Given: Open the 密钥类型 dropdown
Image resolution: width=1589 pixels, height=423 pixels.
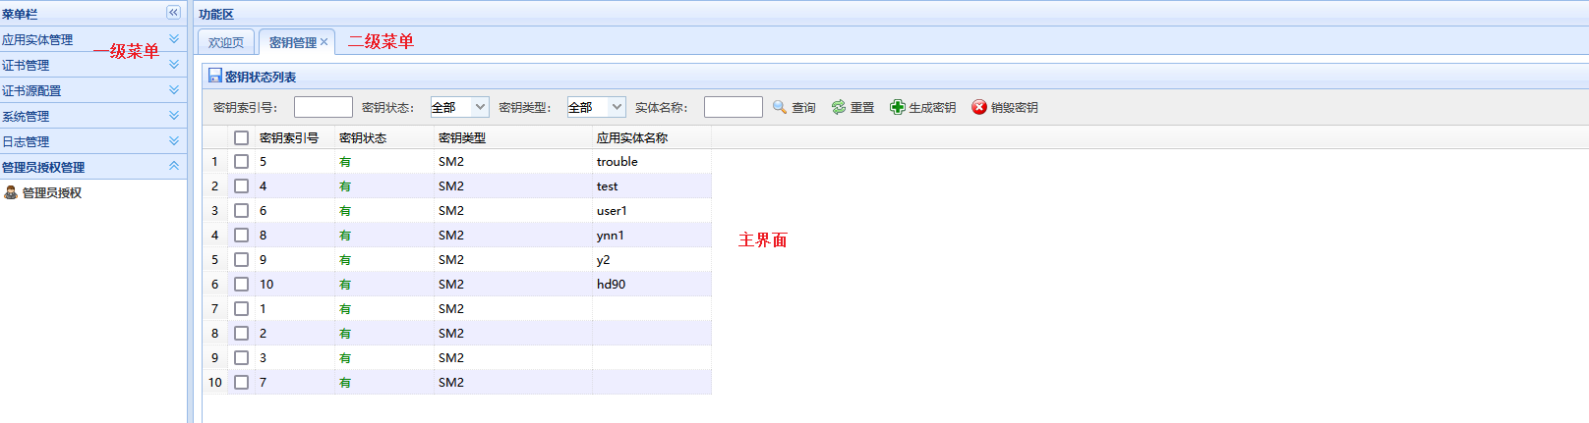Looking at the screenshot, I should point(617,107).
